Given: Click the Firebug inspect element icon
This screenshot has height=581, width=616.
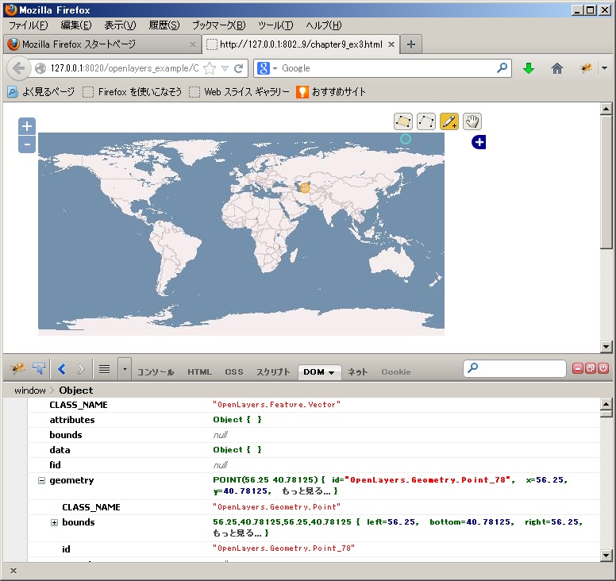Looking at the screenshot, I should [x=39, y=369].
